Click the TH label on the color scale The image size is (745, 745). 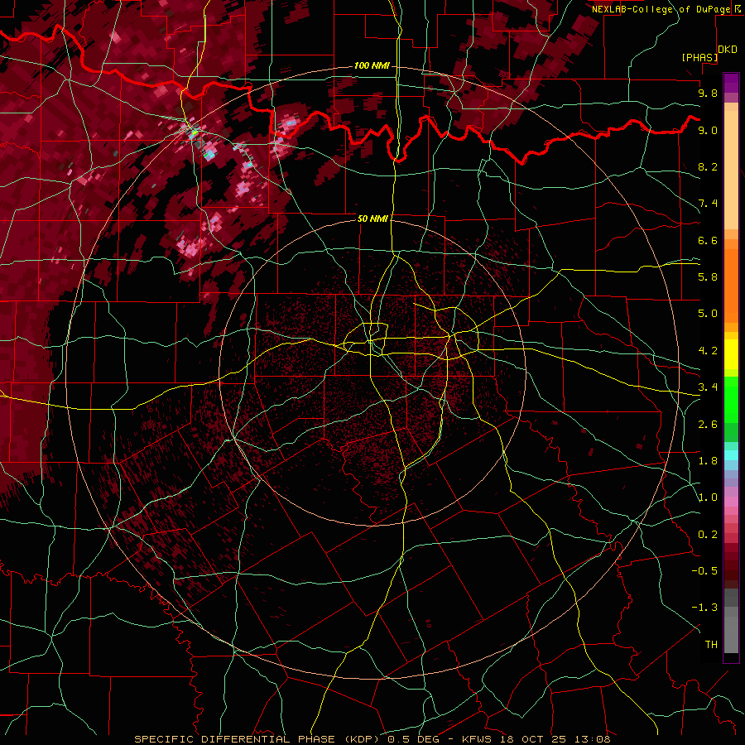click(711, 645)
